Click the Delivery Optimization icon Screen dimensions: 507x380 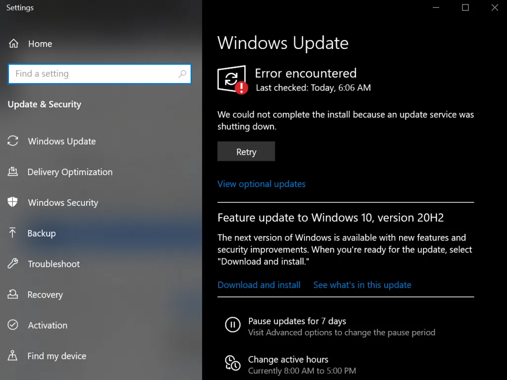(12, 172)
